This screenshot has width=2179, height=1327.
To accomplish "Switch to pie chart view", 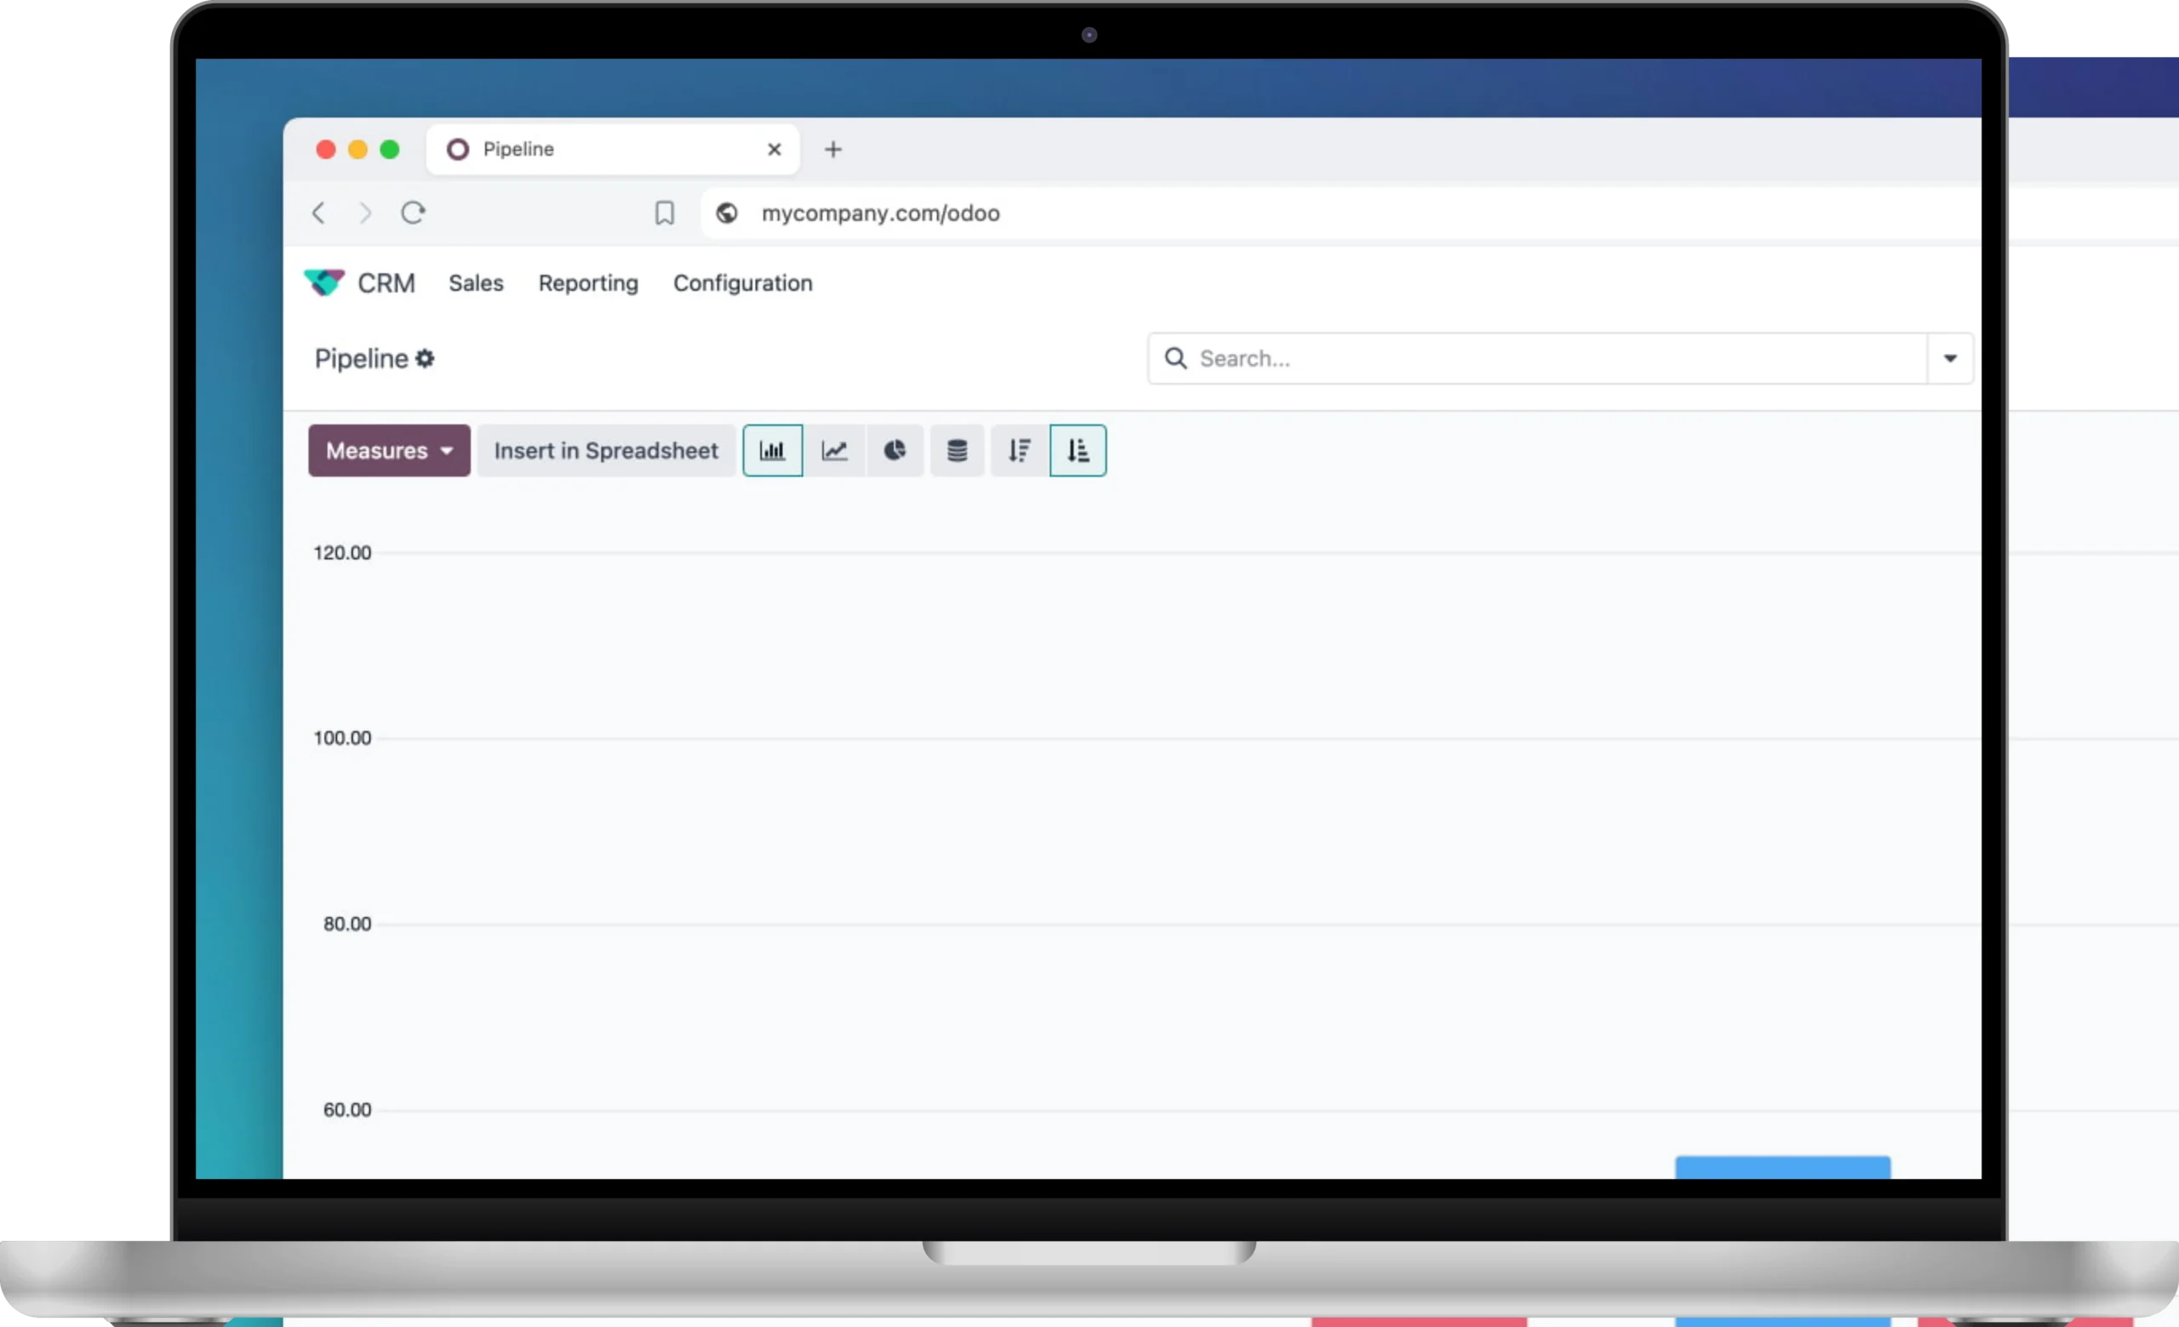I will [x=895, y=451].
